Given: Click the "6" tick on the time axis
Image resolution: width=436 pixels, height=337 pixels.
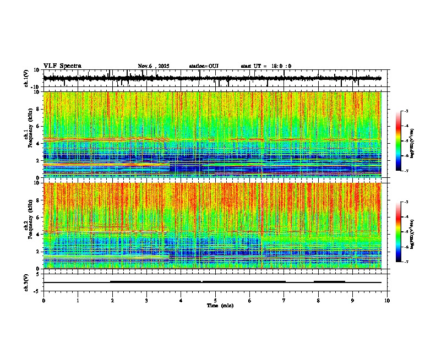Looking at the screenshot, I should click(250, 301).
